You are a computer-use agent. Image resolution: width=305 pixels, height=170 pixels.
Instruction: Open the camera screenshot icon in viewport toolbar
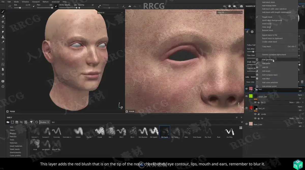click(241, 6)
